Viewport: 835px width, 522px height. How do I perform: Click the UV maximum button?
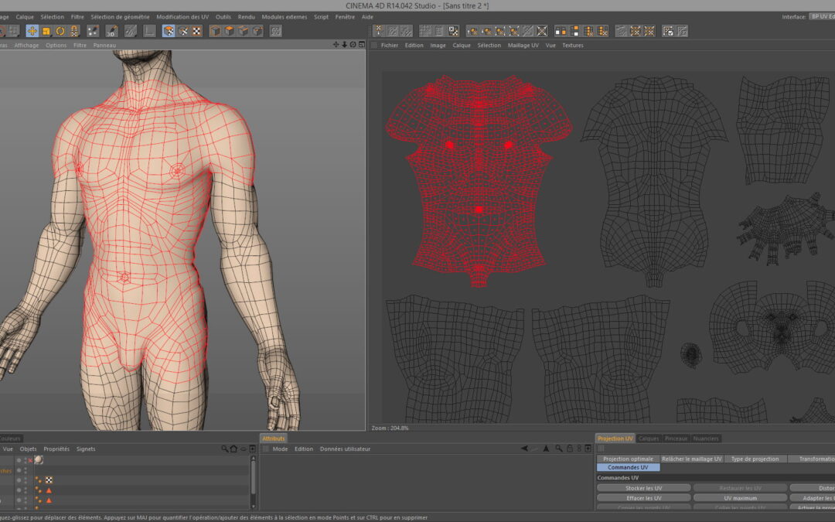tap(740, 498)
